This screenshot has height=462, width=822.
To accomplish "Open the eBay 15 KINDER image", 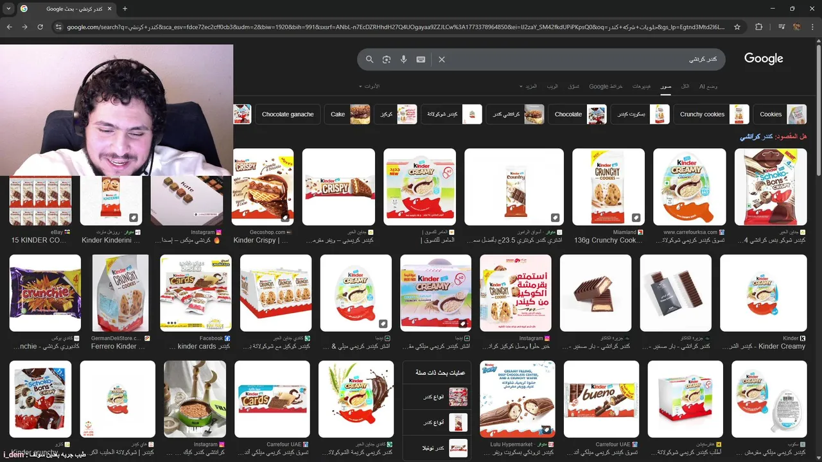I will pos(40,201).
